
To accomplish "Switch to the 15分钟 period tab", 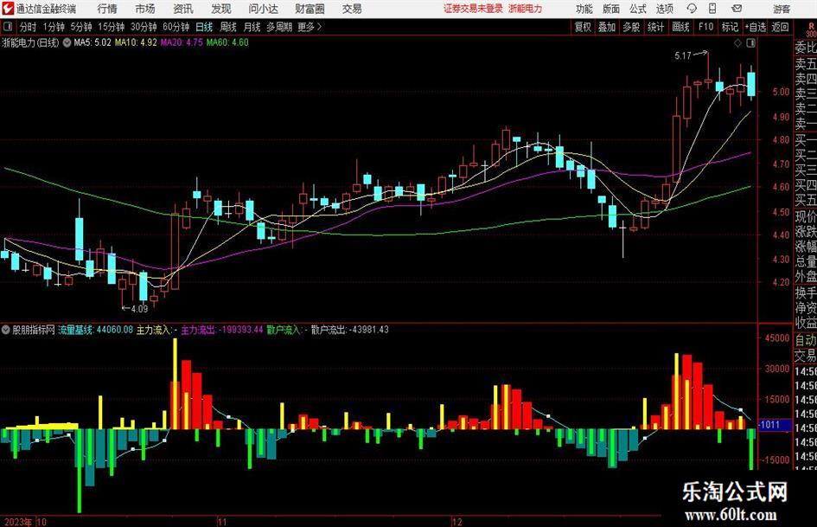I will click(x=112, y=27).
